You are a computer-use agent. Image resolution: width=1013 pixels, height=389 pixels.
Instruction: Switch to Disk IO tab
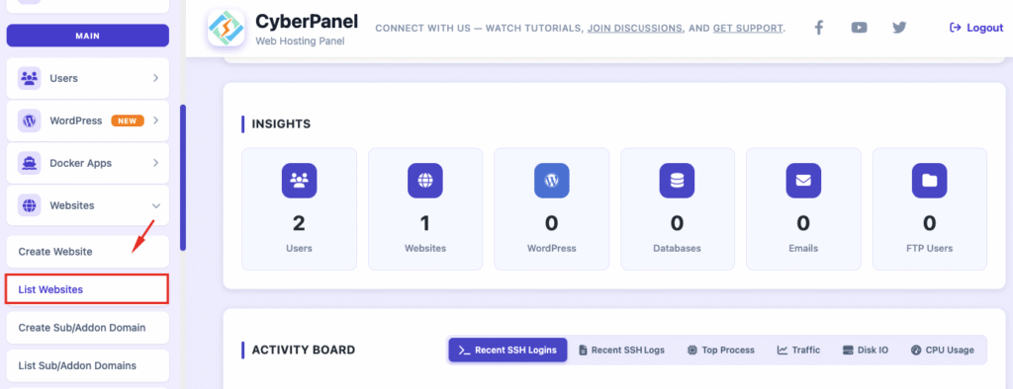[x=866, y=350]
